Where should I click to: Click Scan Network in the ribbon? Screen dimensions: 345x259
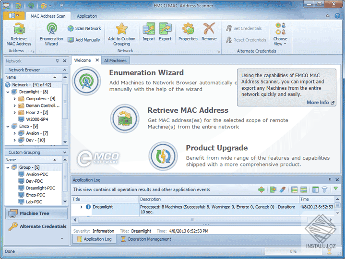84,28
